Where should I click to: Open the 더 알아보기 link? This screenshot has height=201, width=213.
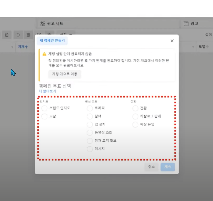point(48,91)
